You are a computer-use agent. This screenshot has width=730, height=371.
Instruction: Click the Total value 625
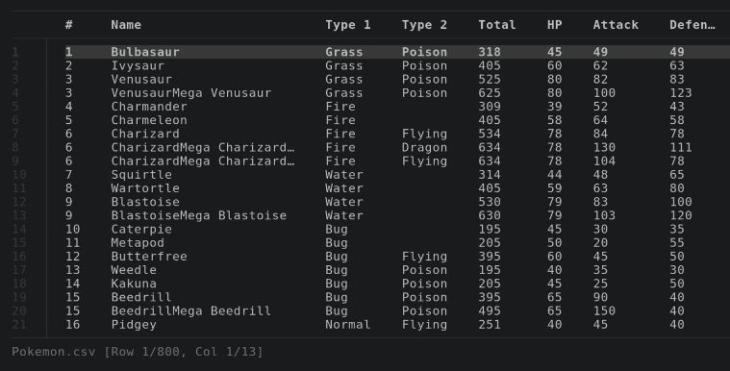coord(490,92)
